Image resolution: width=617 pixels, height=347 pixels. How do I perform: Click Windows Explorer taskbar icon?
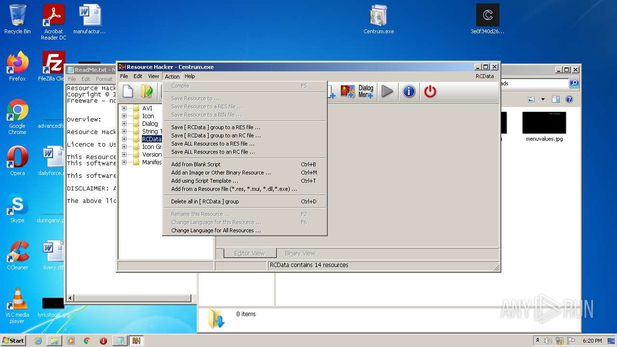(54, 341)
